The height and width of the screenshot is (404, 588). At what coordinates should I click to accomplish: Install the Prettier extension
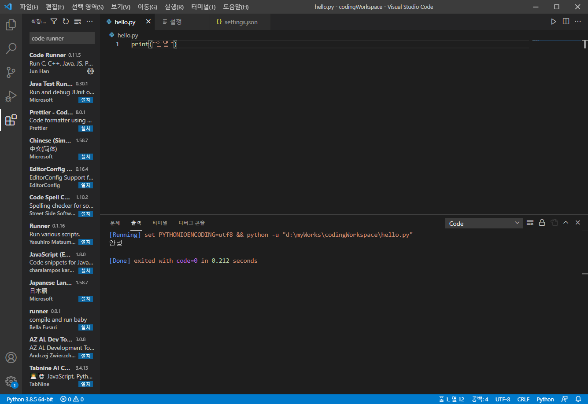tap(85, 129)
